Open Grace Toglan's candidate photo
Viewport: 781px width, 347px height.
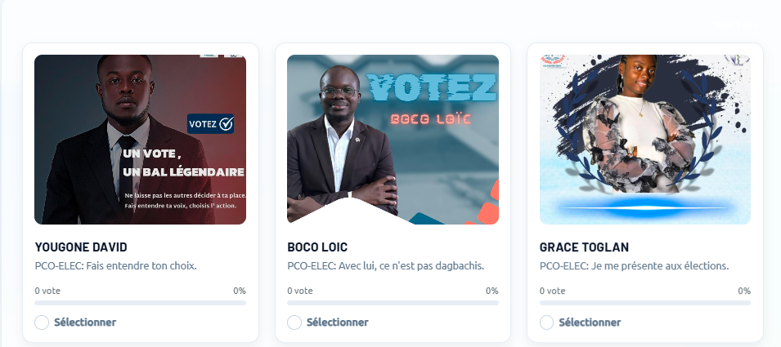(645, 139)
